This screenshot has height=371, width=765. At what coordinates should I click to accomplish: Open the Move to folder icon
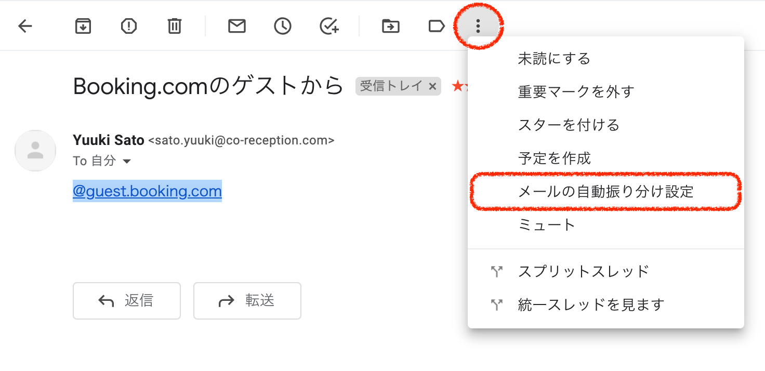click(391, 26)
